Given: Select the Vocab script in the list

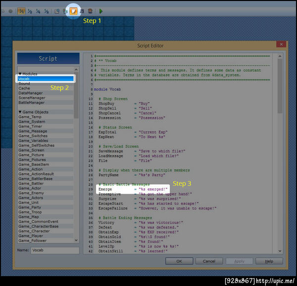Looking at the screenshot, I should (46, 79).
